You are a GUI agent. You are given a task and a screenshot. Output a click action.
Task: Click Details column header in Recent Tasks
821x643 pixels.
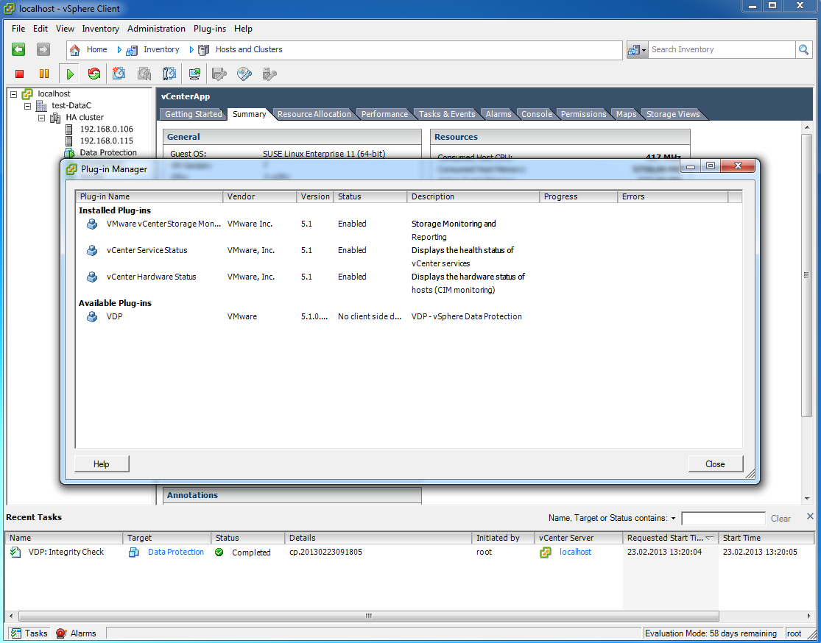coord(378,538)
